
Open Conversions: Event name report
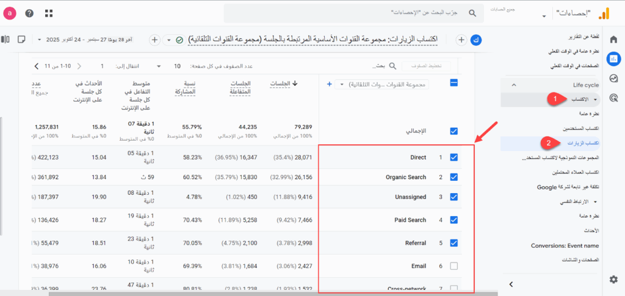tap(565, 245)
